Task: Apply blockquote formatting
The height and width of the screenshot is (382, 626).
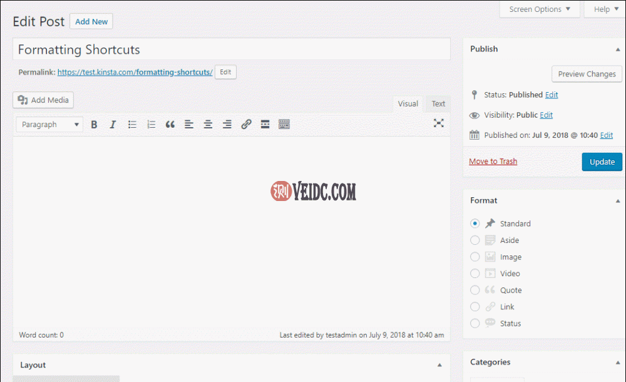Action: point(170,125)
